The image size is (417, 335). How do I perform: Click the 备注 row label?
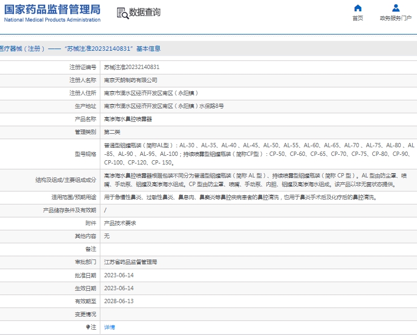pyautogui.click(x=91, y=249)
